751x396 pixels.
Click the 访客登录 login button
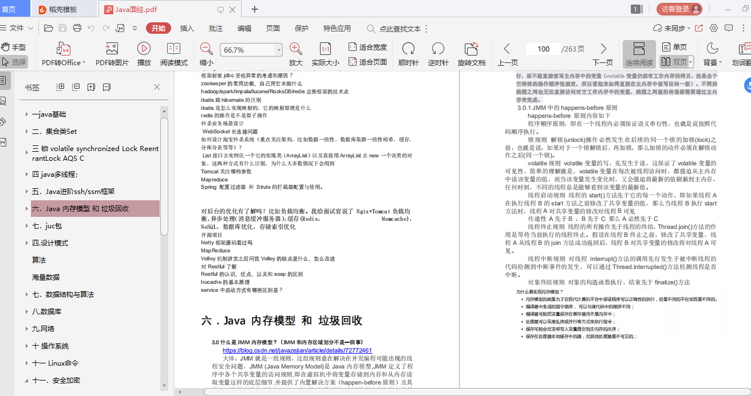click(679, 9)
